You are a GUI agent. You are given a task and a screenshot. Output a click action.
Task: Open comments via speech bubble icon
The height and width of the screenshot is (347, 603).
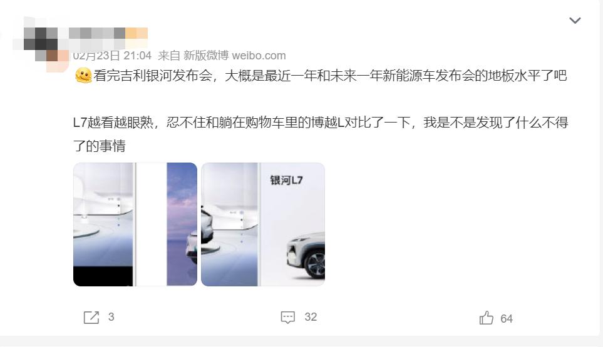(287, 318)
